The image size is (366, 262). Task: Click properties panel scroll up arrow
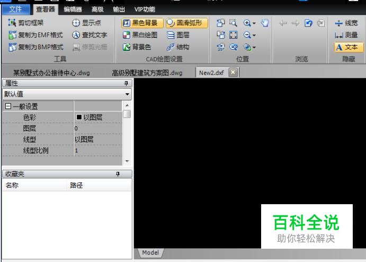click(x=127, y=106)
